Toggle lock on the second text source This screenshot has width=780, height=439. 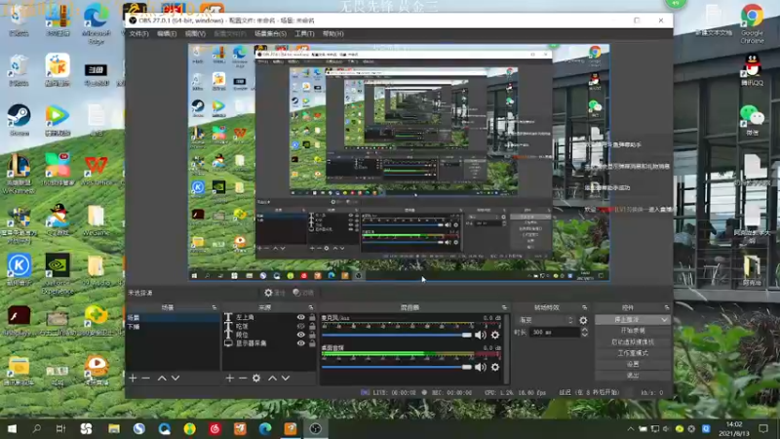pos(312,326)
